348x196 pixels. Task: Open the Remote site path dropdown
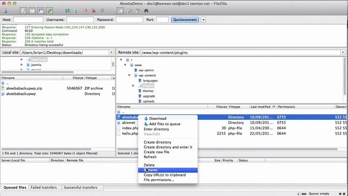[343, 52]
